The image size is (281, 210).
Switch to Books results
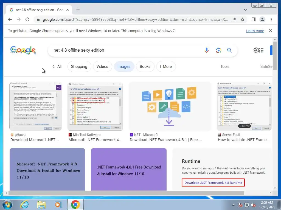coord(145,66)
